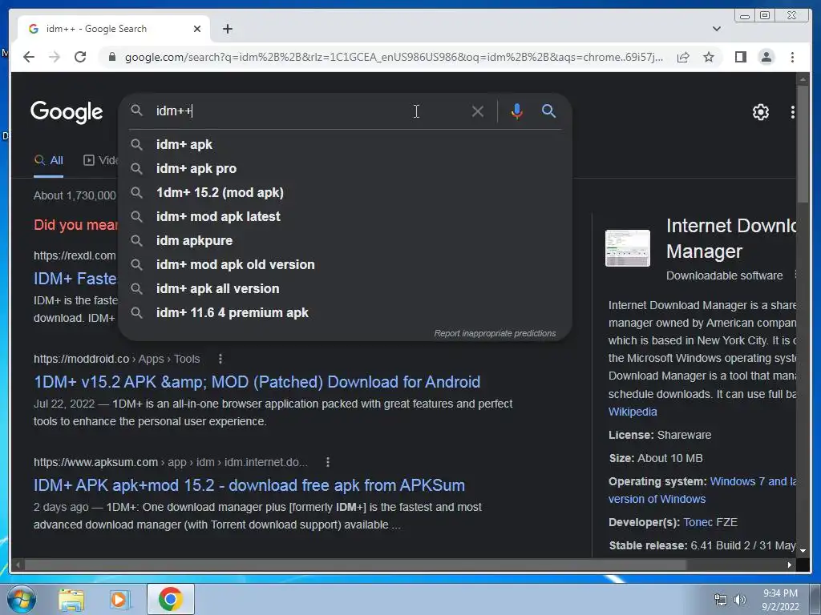Screen dimensions: 821x615
Task: Submit search with the blue magnifier icon
Action: coord(548,111)
